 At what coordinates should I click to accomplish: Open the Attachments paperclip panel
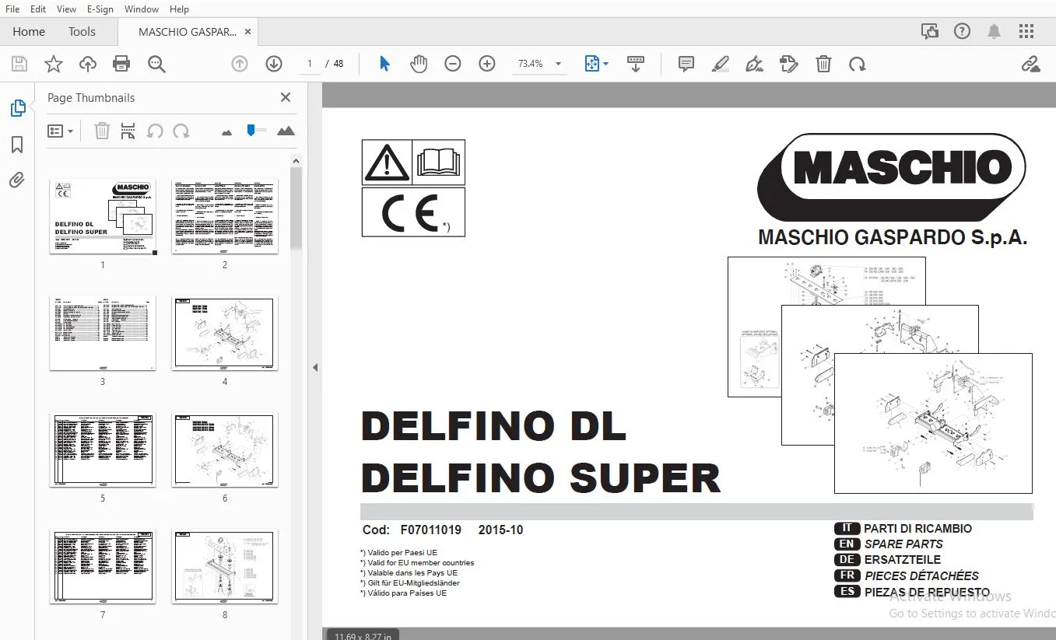[x=17, y=180]
